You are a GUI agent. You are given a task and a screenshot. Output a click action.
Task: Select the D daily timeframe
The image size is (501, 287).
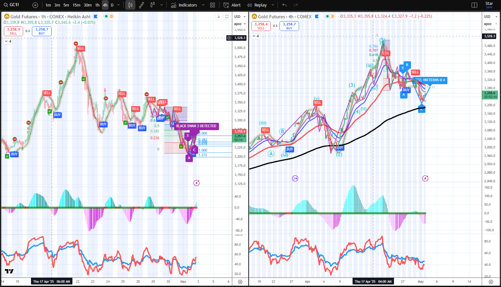pos(112,5)
